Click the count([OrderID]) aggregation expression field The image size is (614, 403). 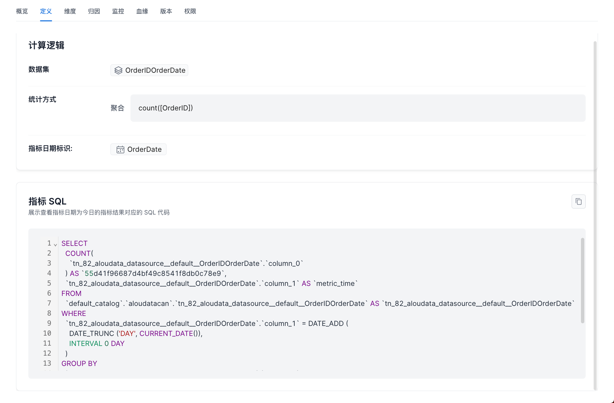(358, 108)
